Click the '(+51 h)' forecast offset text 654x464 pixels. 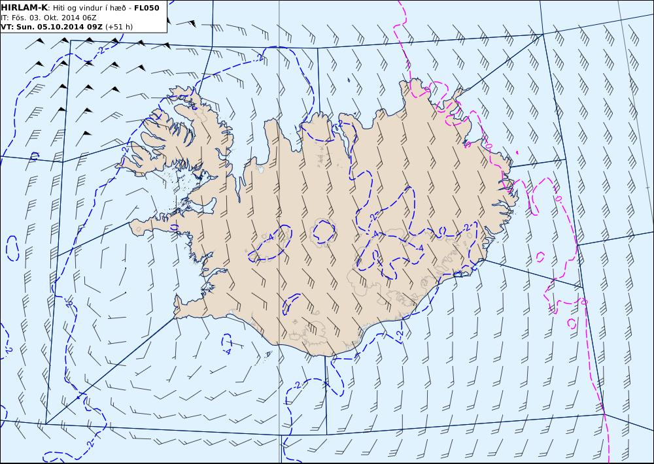pyautogui.click(x=119, y=27)
